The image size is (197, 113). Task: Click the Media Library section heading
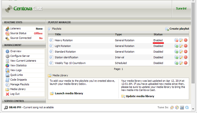tap(60, 76)
